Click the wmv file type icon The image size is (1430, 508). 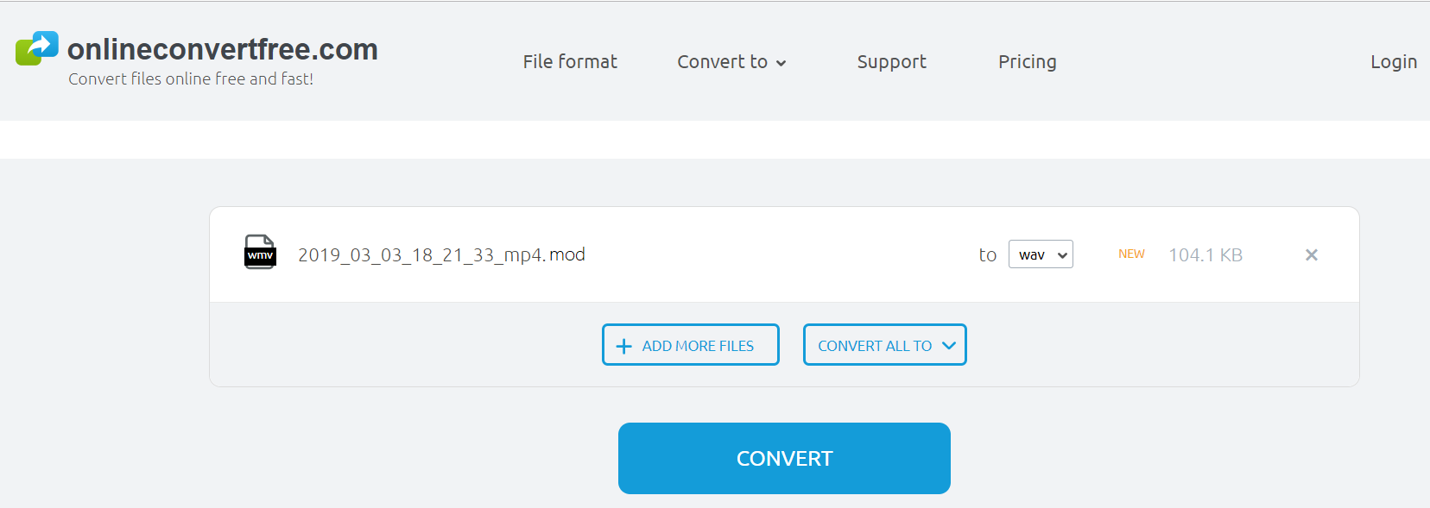tap(260, 253)
